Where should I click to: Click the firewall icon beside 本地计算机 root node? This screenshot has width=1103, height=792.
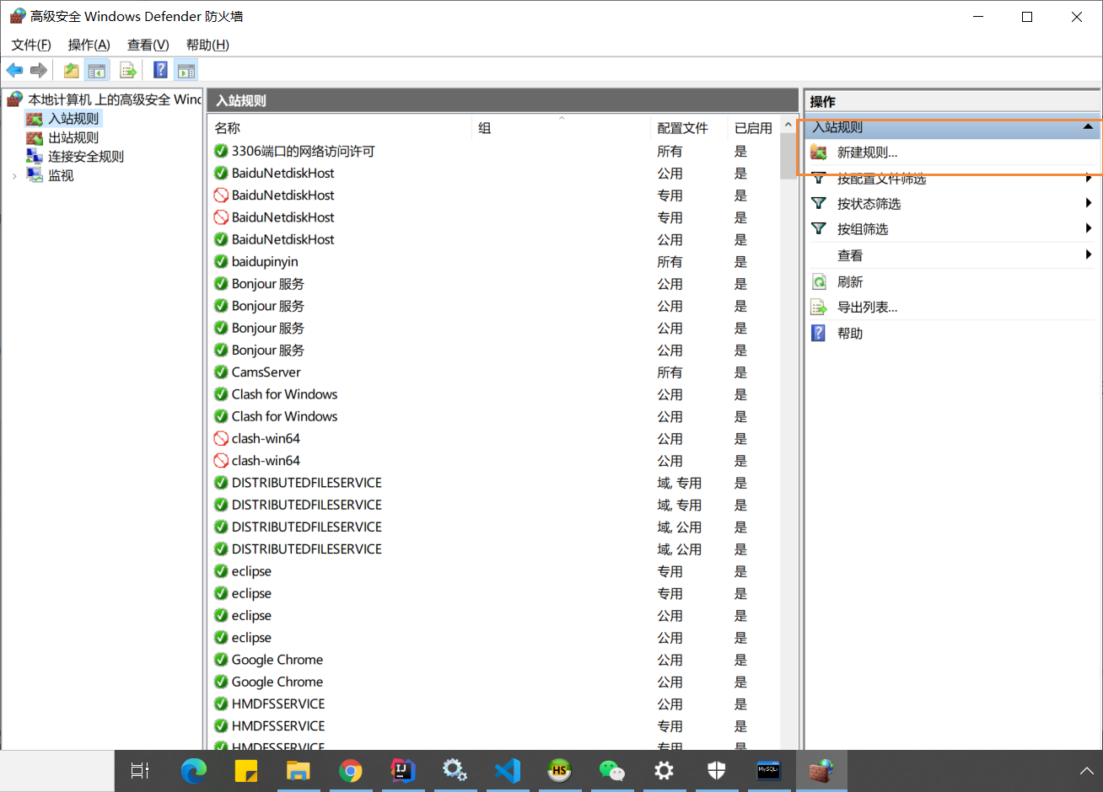tap(15, 99)
